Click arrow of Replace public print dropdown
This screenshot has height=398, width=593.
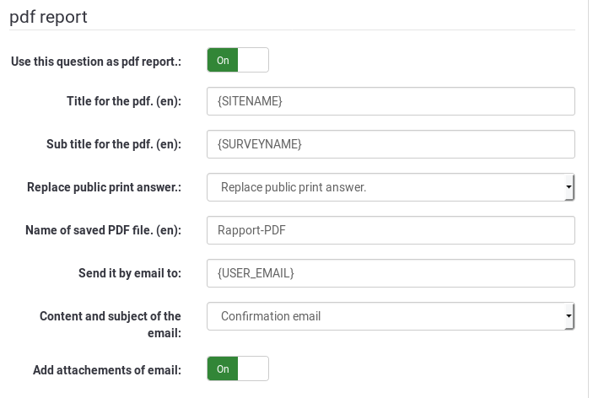[x=569, y=187]
